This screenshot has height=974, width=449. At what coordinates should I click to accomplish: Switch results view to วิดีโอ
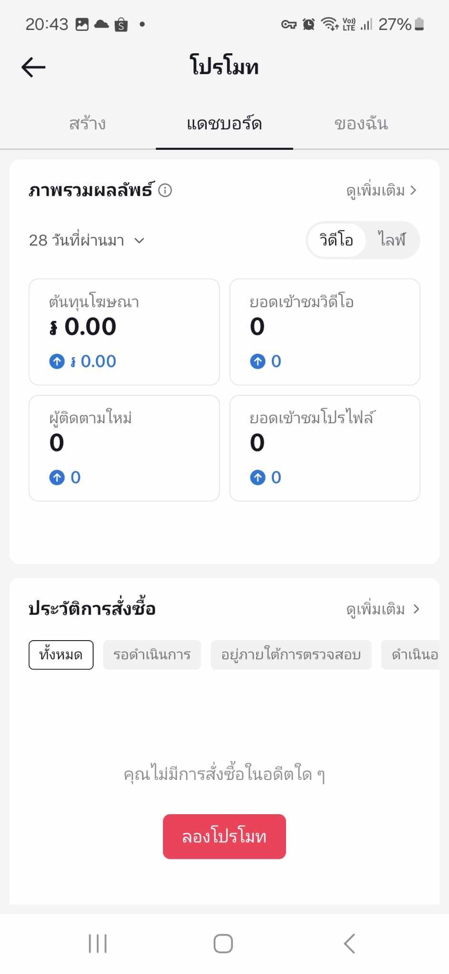336,240
